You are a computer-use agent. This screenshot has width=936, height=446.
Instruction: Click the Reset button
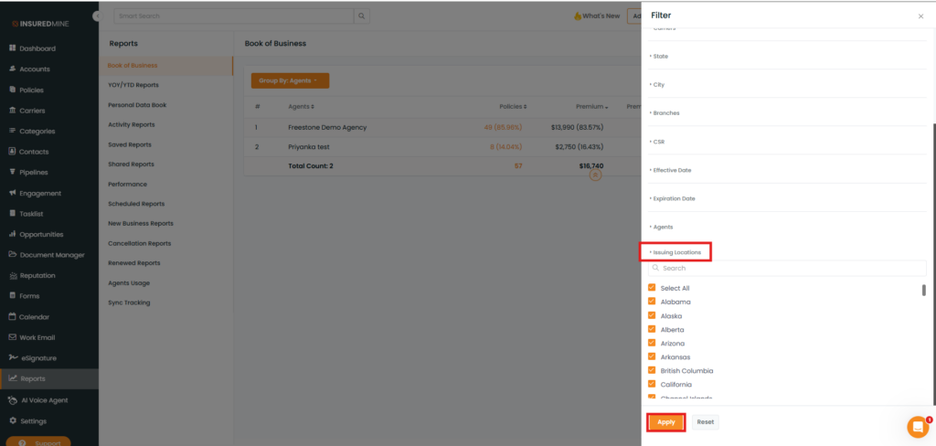705,422
